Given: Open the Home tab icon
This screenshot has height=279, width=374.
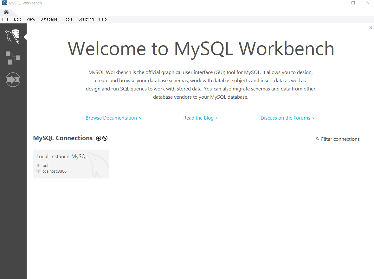Looking at the screenshot, I should (x=6, y=12).
